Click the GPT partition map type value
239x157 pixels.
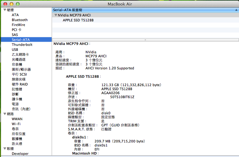(120, 125)
